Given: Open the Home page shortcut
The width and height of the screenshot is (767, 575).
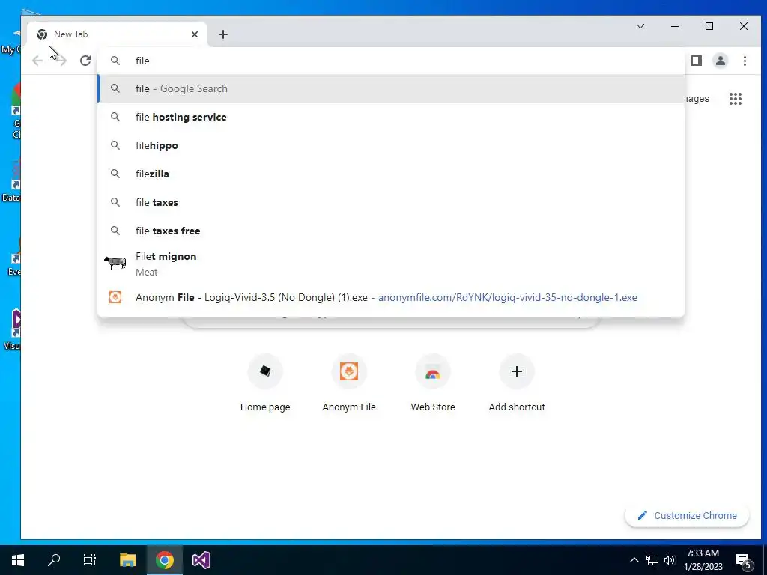Looking at the screenshot, I should point(265,384).
